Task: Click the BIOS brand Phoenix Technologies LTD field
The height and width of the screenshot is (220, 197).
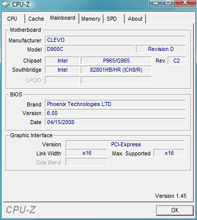Action: pos(115,104)
